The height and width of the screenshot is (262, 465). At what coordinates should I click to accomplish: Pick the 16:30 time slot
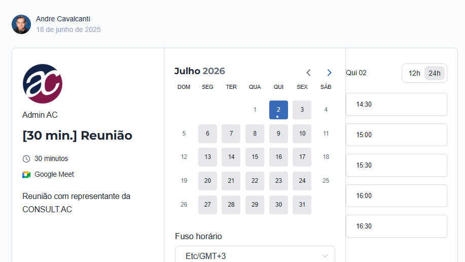[x=397, y=226]
